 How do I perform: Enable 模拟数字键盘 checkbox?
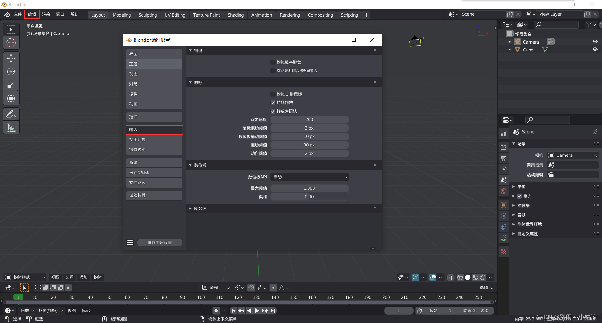[273, 62]
